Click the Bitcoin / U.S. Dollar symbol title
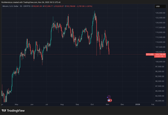This screenshot has height=115, width=168. 11,6
